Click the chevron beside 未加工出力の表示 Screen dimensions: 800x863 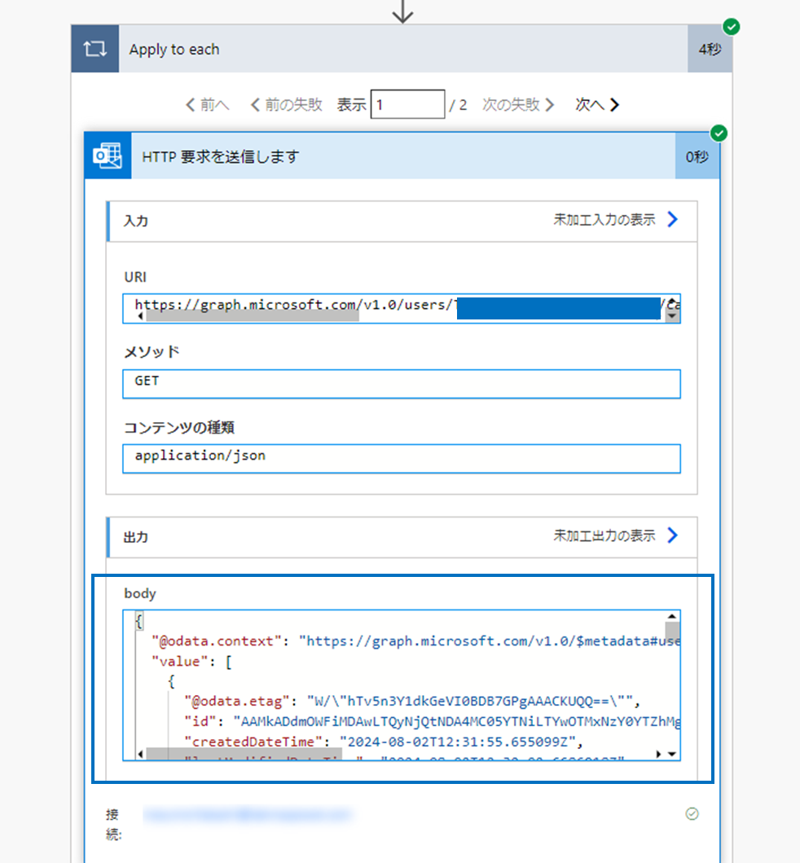672,535
